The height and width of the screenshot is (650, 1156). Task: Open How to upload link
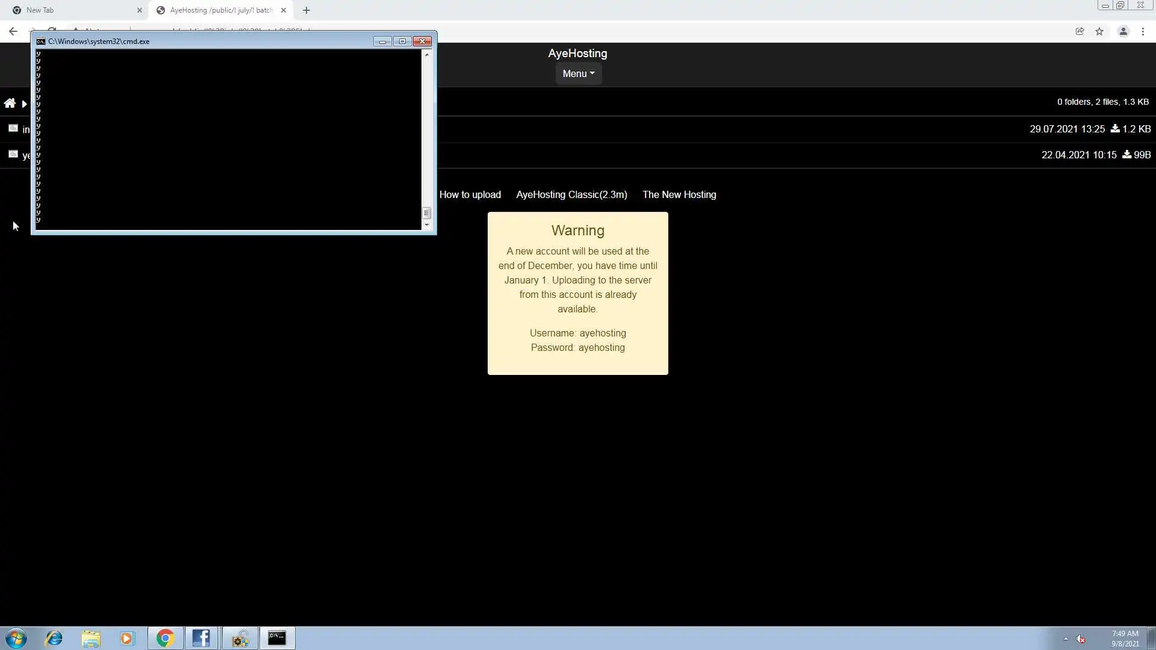(x=470, y=194)
